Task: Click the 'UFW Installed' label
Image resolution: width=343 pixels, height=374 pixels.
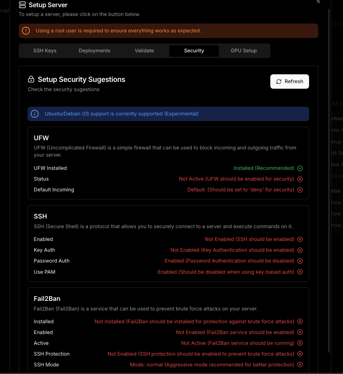Action: click(x=50, y=168)
